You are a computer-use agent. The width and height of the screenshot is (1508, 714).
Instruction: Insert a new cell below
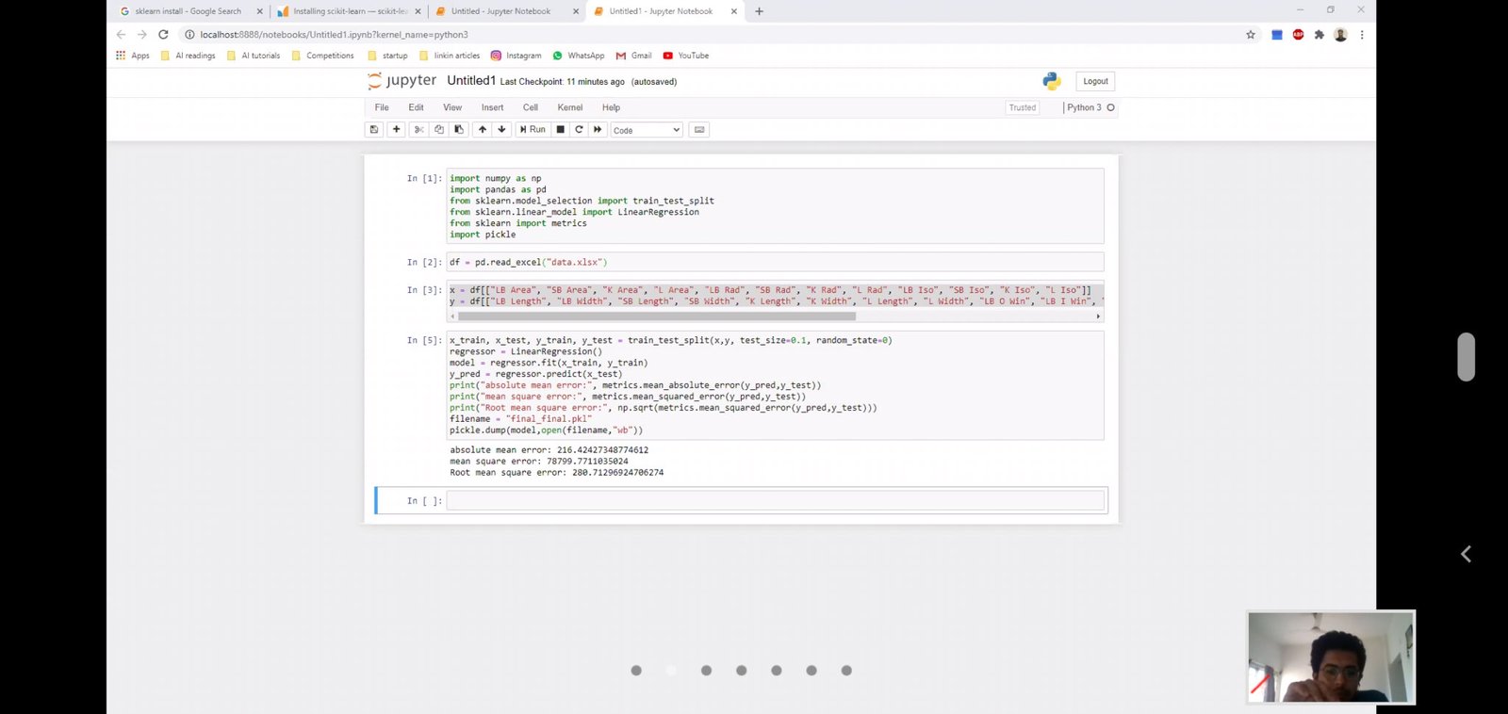(397, 130)
